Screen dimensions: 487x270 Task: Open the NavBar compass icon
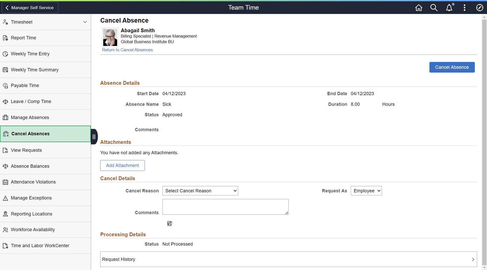coord(480,8)
